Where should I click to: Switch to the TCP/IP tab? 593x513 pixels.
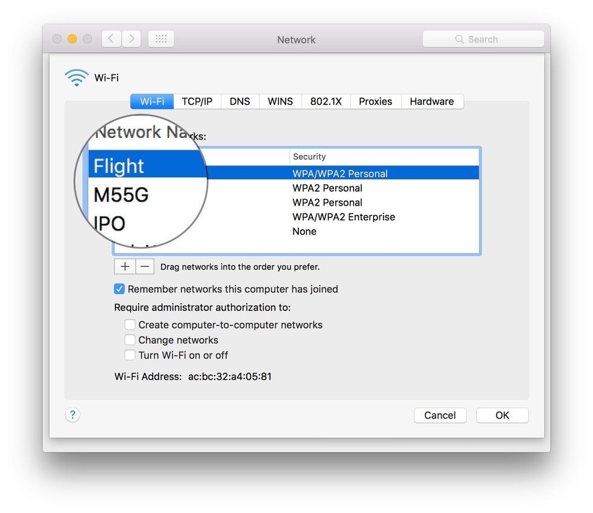point(197,101)
